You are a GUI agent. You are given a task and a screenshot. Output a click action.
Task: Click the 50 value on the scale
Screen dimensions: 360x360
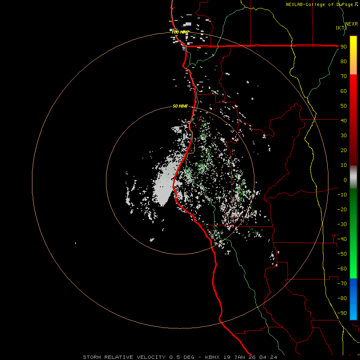coord(344,106)
